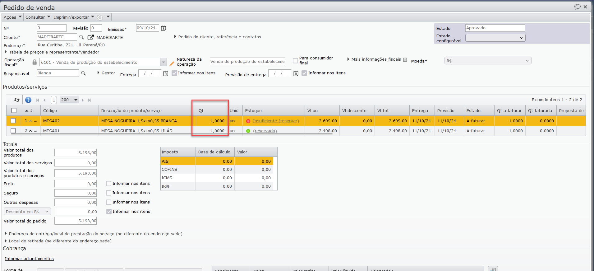Screen dimensions: 594x271
Task: Click the Insuficiente (reservar) stock link
Action: tap(276, 121)
